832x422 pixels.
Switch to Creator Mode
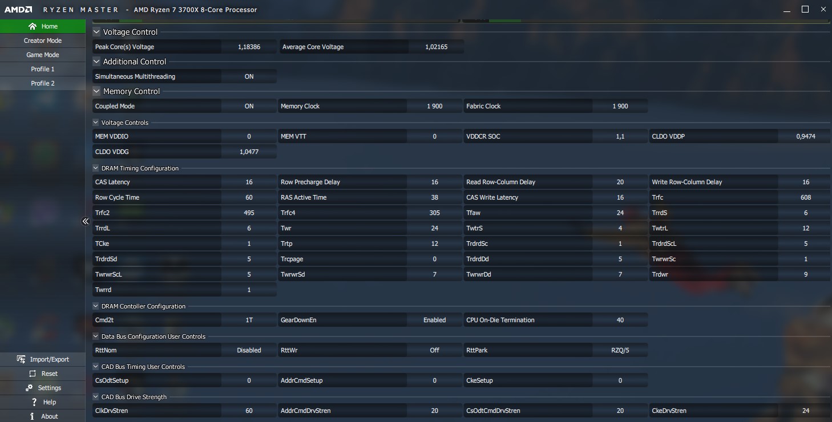(x=43, y=40)
